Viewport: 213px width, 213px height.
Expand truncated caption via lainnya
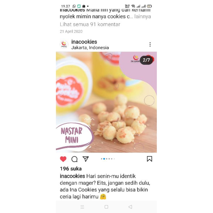pos(142,17)
